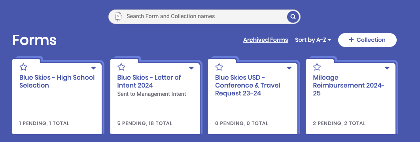Open Blue Skies USD - Conference & Travel Request

[x=248, y=86]
